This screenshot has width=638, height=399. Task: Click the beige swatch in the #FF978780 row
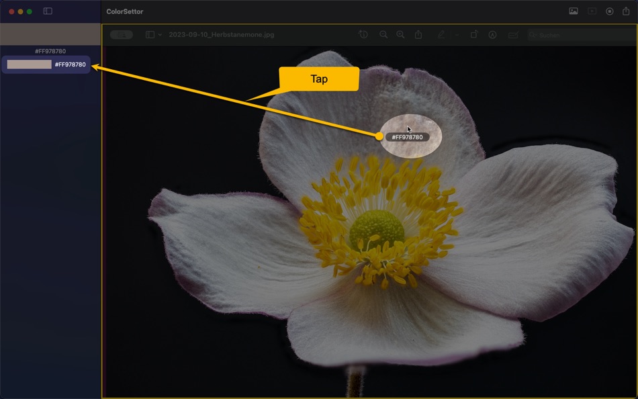pos(30,64)
